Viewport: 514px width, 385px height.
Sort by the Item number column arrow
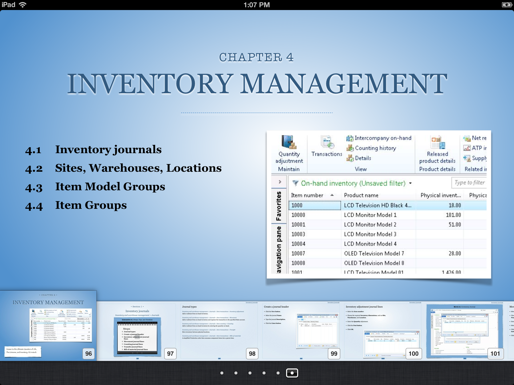pyautogui.click(x=332, y=195)
